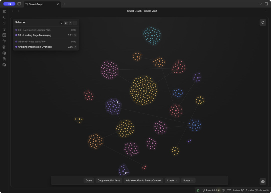Open the bookmark note ribbon icon
Image resolution: width=271 pixels, height=193 pixels.
[x=4, y=59]
